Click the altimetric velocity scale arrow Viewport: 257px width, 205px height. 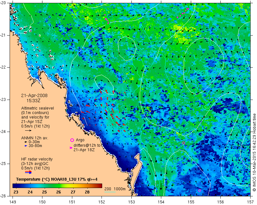pyautogui.click(x=28, y=130)
